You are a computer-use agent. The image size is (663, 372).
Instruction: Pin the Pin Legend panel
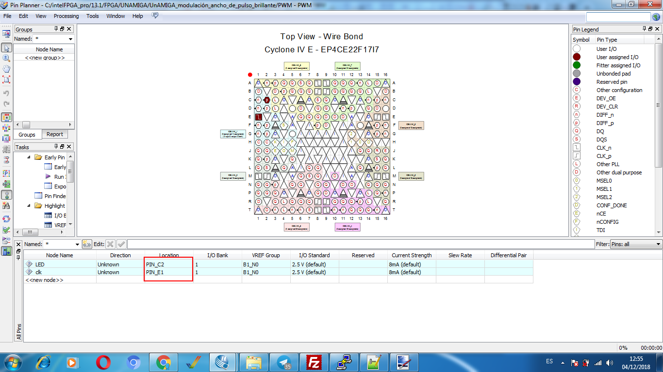tap(645, 29)
